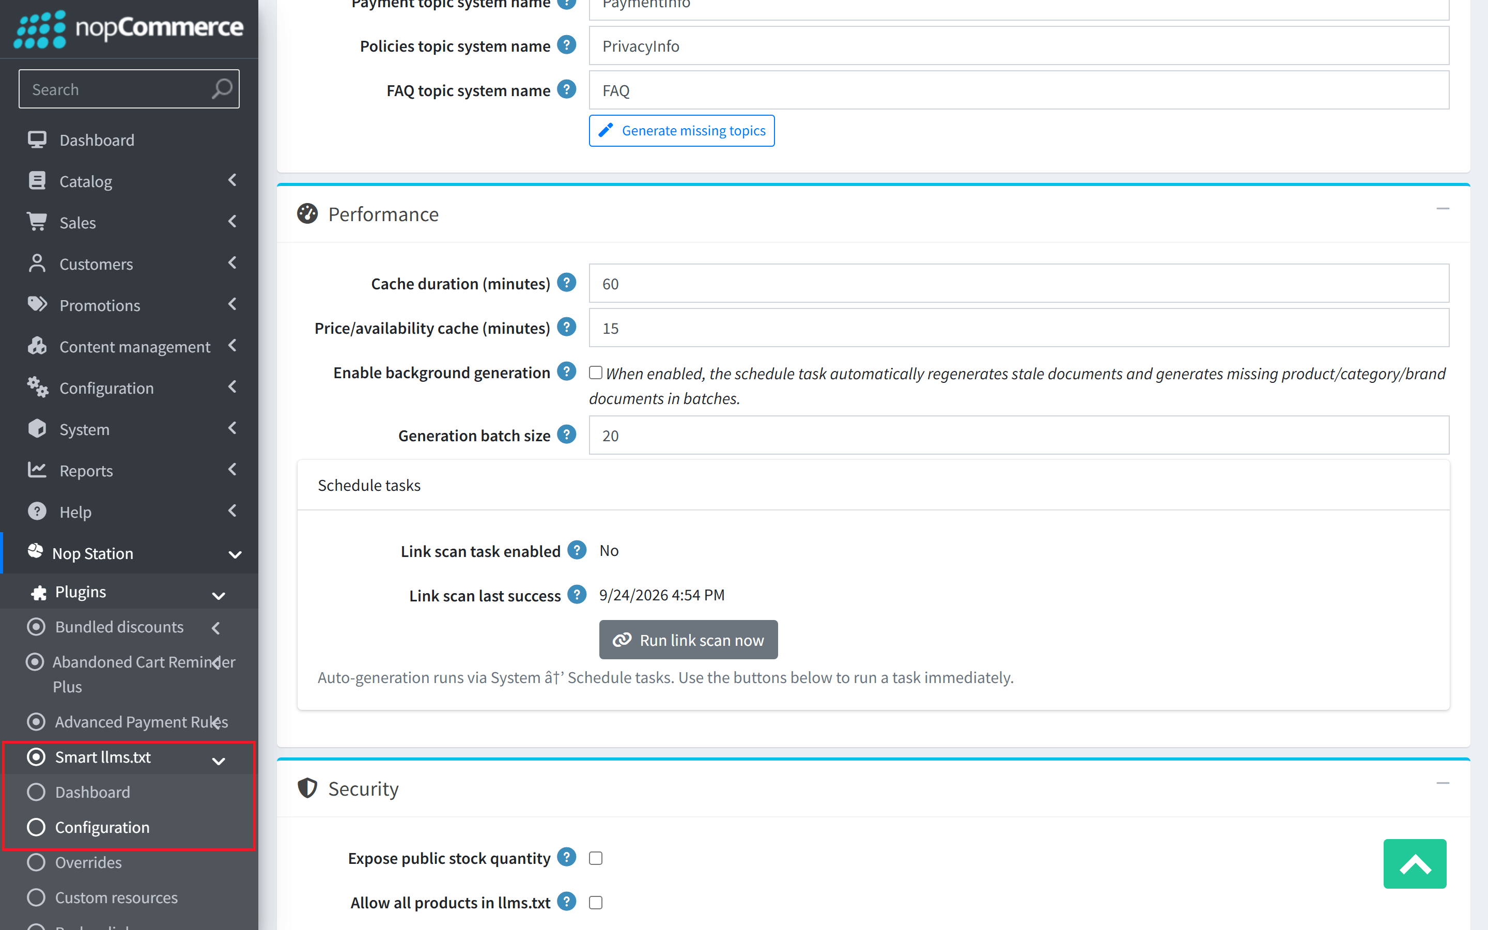The image size is (1488, 930).
Task: Click help icon for Expose public stock quantity
Action: pos(566,857)
